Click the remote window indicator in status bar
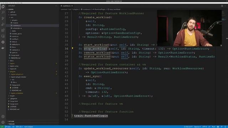The image size is (228, 128). (2, 127)
